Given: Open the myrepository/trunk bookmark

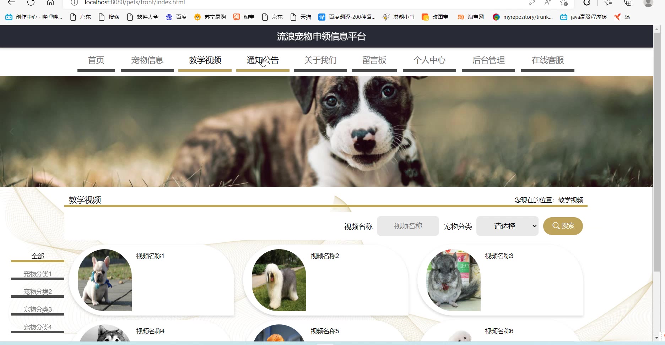Looking at the screenshot, I should (x=523, y=17).
